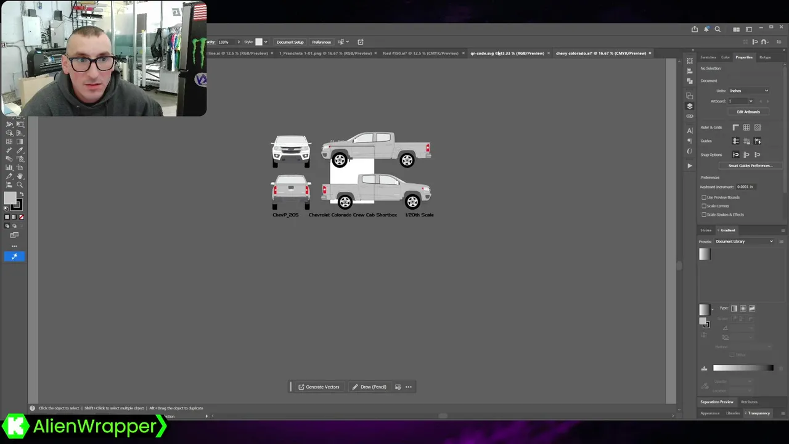Screen dimensions: 789x444
Task: Select Radial gradient type icon
Action: pyautogui.click(x=743, y=308)
